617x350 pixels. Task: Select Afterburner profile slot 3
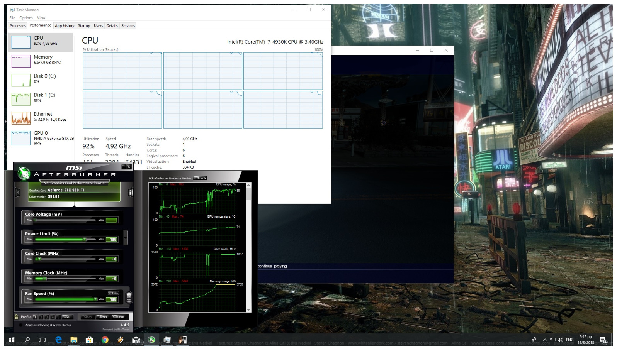(x=47, y=317)
